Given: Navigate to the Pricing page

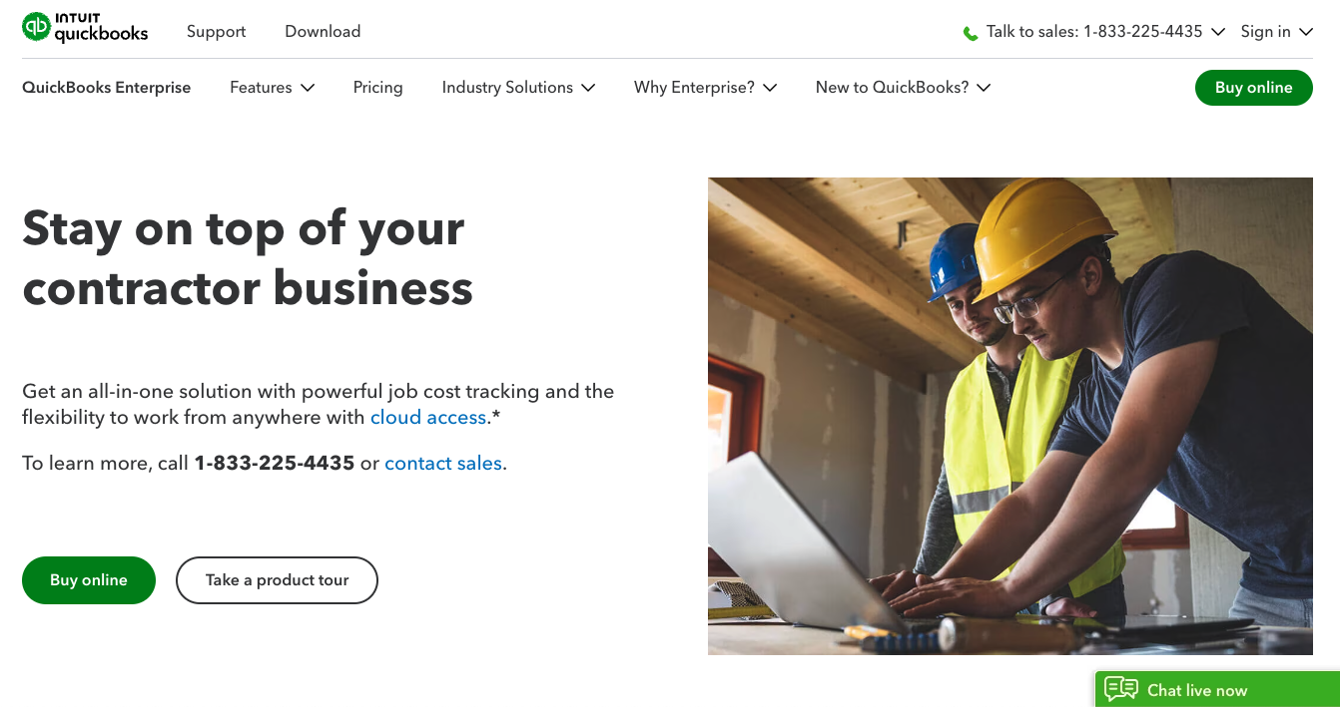Looking at the screenshot, I should pos(377,88).
